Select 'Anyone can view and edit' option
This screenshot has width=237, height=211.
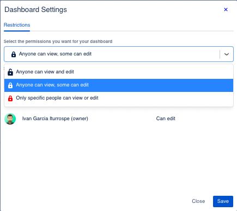[119, 72]
